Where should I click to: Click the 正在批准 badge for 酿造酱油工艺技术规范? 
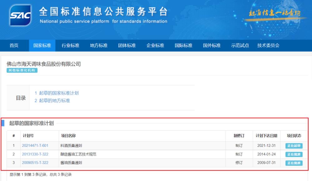pos(293,154)
